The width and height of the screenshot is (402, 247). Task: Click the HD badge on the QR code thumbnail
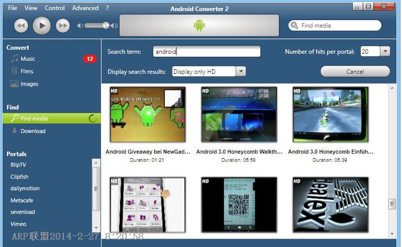coord(206,181)
